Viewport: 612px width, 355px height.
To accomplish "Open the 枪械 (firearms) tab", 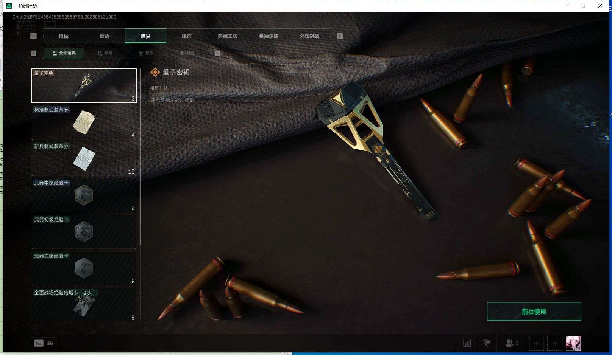I will [x=64, y=36].
